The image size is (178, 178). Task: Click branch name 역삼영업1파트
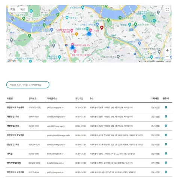point(13,117)
